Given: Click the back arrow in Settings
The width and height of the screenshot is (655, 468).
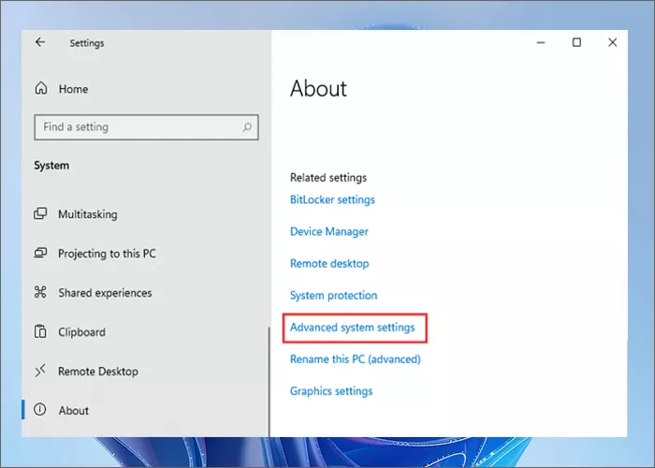Looking at the screenshot, I should tap(40, 42).
